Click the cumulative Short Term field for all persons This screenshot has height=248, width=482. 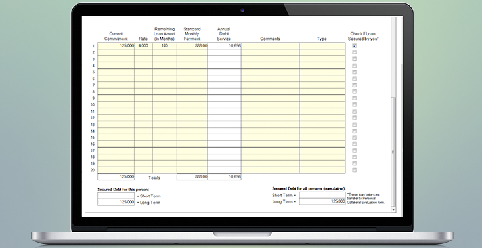322,195
